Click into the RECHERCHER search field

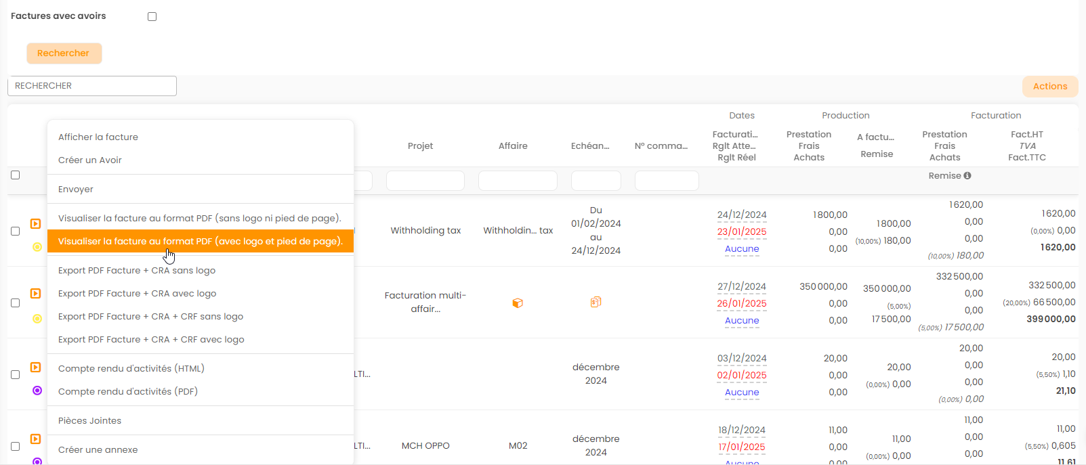tap(92, 86)
